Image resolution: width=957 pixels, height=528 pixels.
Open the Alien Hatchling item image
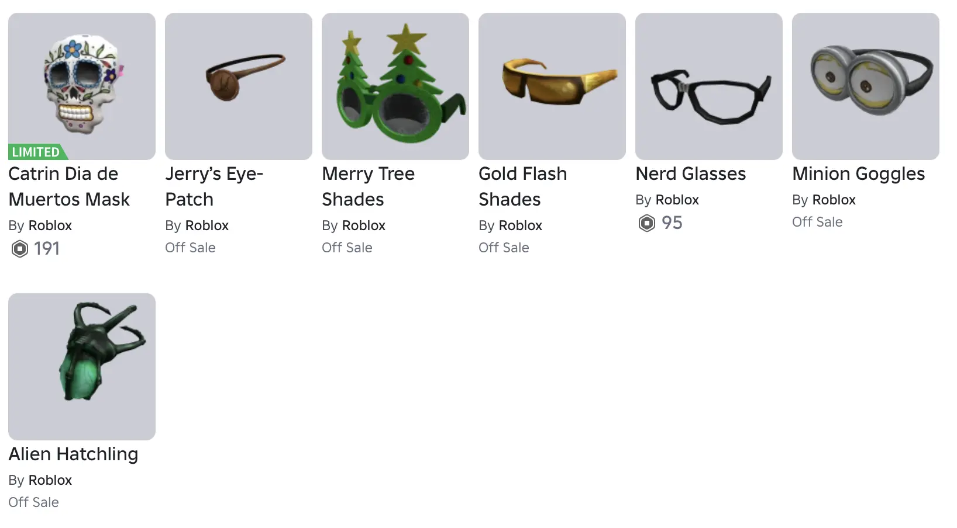[82, 367]
